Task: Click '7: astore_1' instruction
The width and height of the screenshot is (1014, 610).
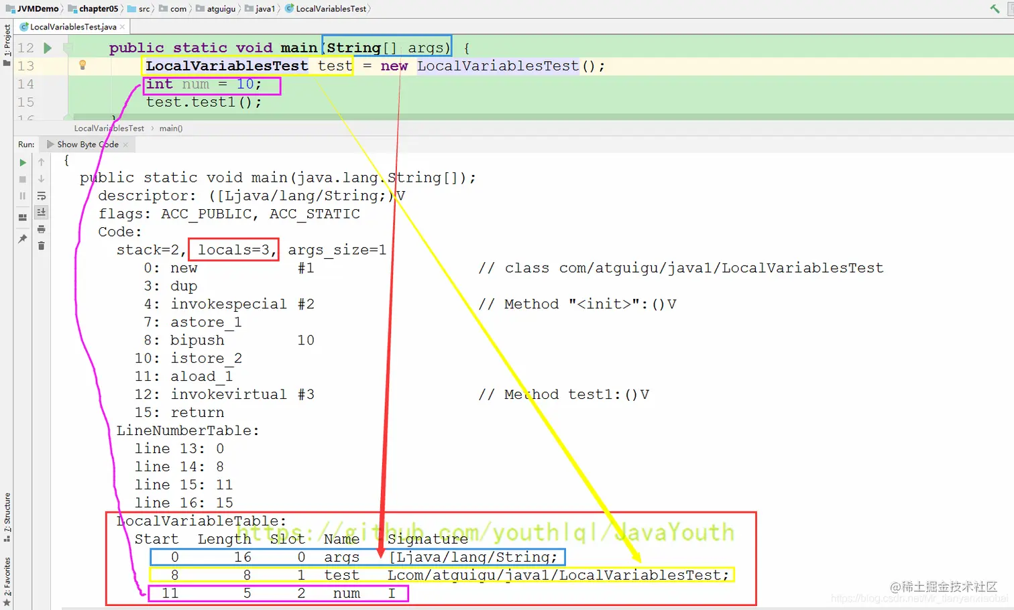Action: [192, 322]
